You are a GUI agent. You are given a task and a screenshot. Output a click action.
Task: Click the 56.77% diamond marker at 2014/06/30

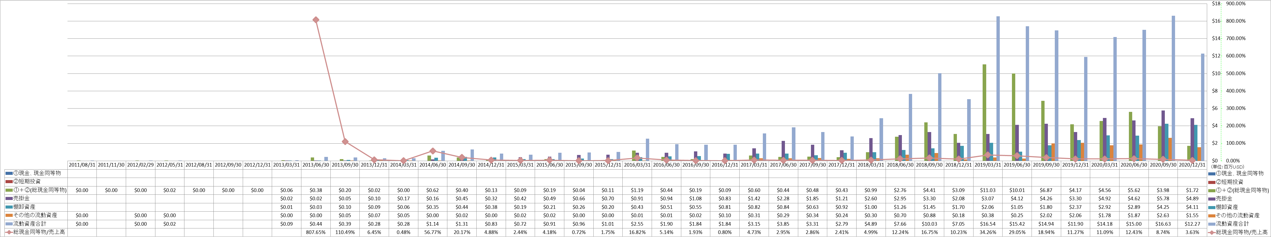tap(432, 151)
